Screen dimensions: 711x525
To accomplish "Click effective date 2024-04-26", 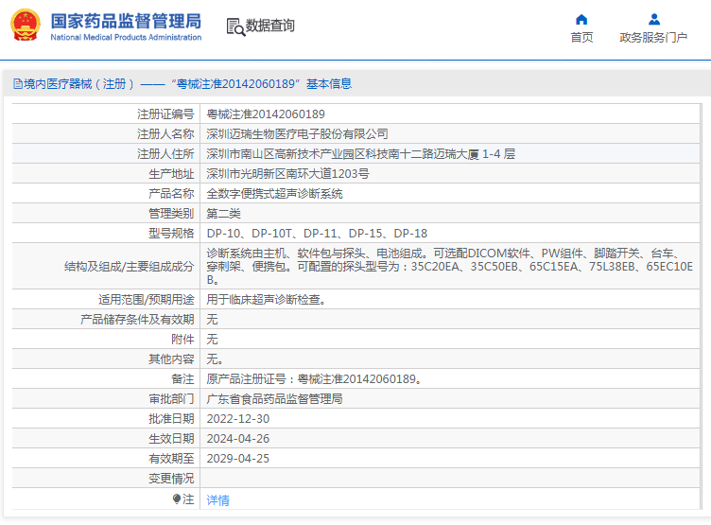I will point(237,439).
